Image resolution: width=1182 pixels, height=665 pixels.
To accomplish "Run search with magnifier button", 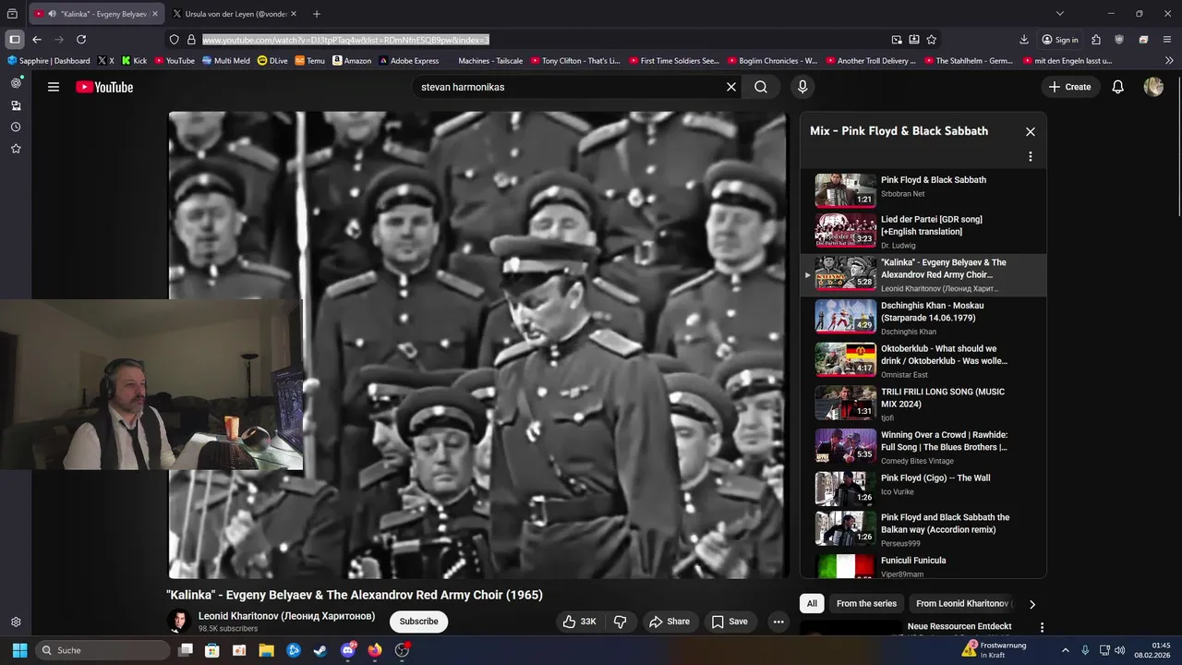I will (x=761, y=87).
